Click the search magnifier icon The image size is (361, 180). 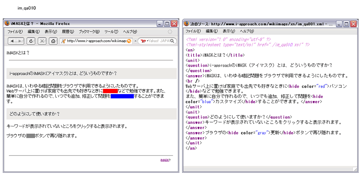click(173, 41)
